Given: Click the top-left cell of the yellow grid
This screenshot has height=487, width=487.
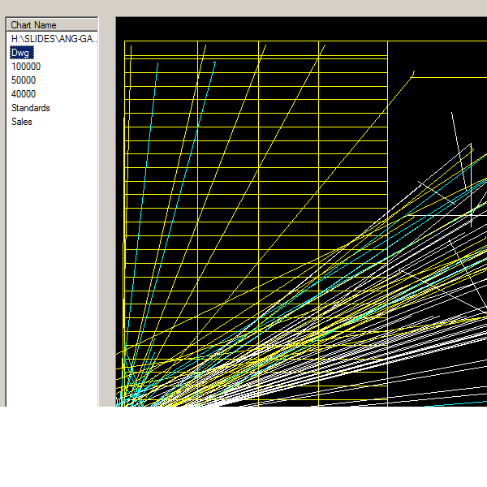Looking at the screenshot, I should 161,49.
